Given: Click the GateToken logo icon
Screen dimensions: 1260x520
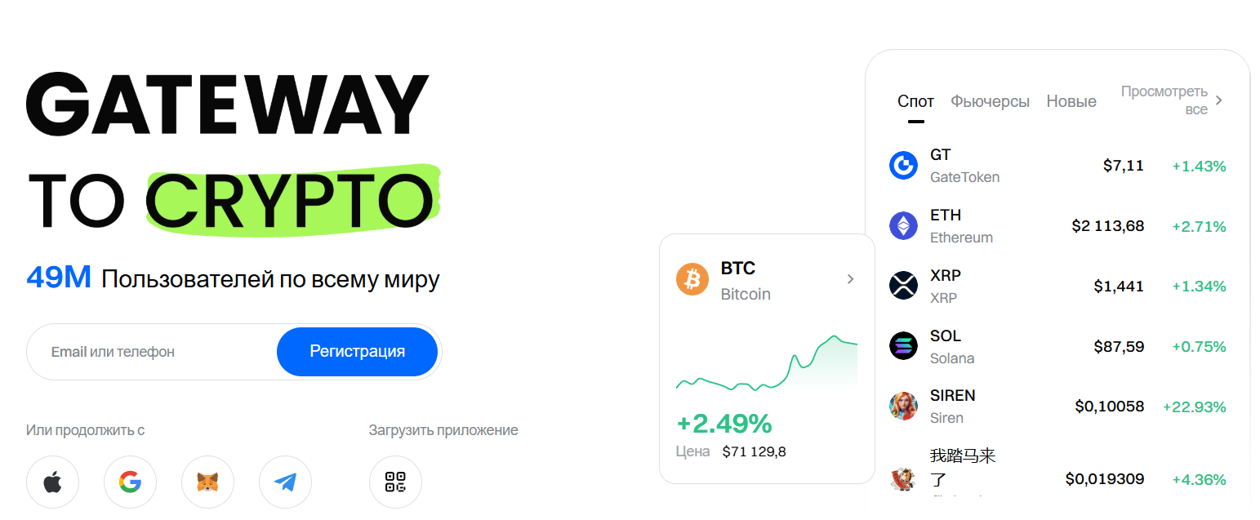Looking at the screenshot, I should tap(903, 165).
